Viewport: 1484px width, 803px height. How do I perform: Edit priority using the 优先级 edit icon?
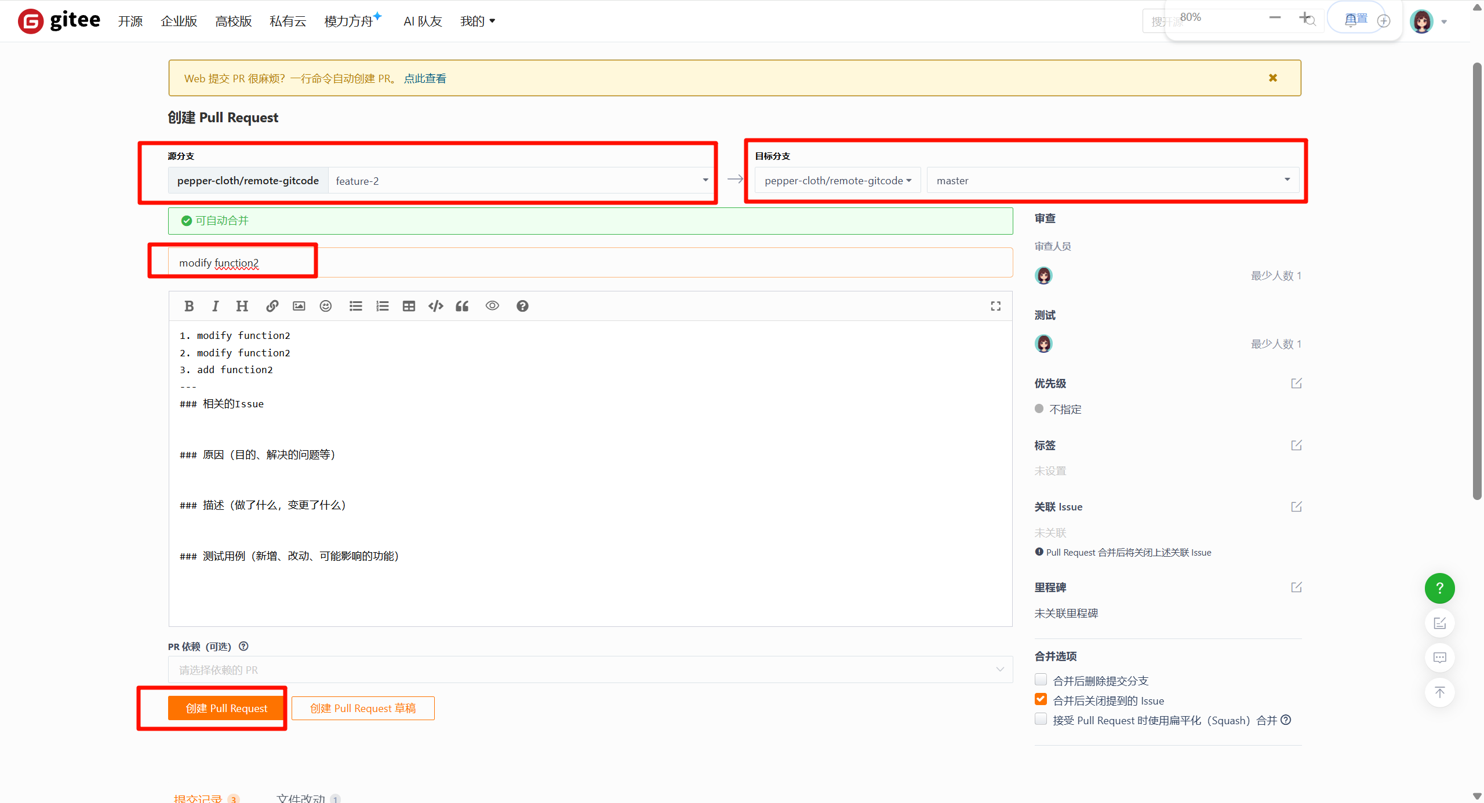coord(1296,384)
